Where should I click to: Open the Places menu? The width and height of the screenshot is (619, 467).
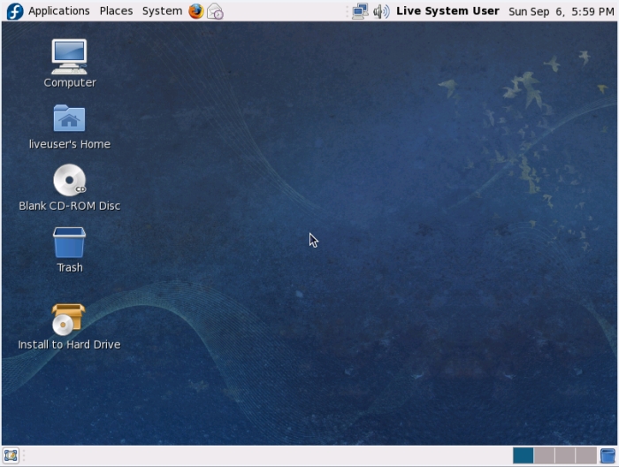pyautogui.click(x=116, y=11)
